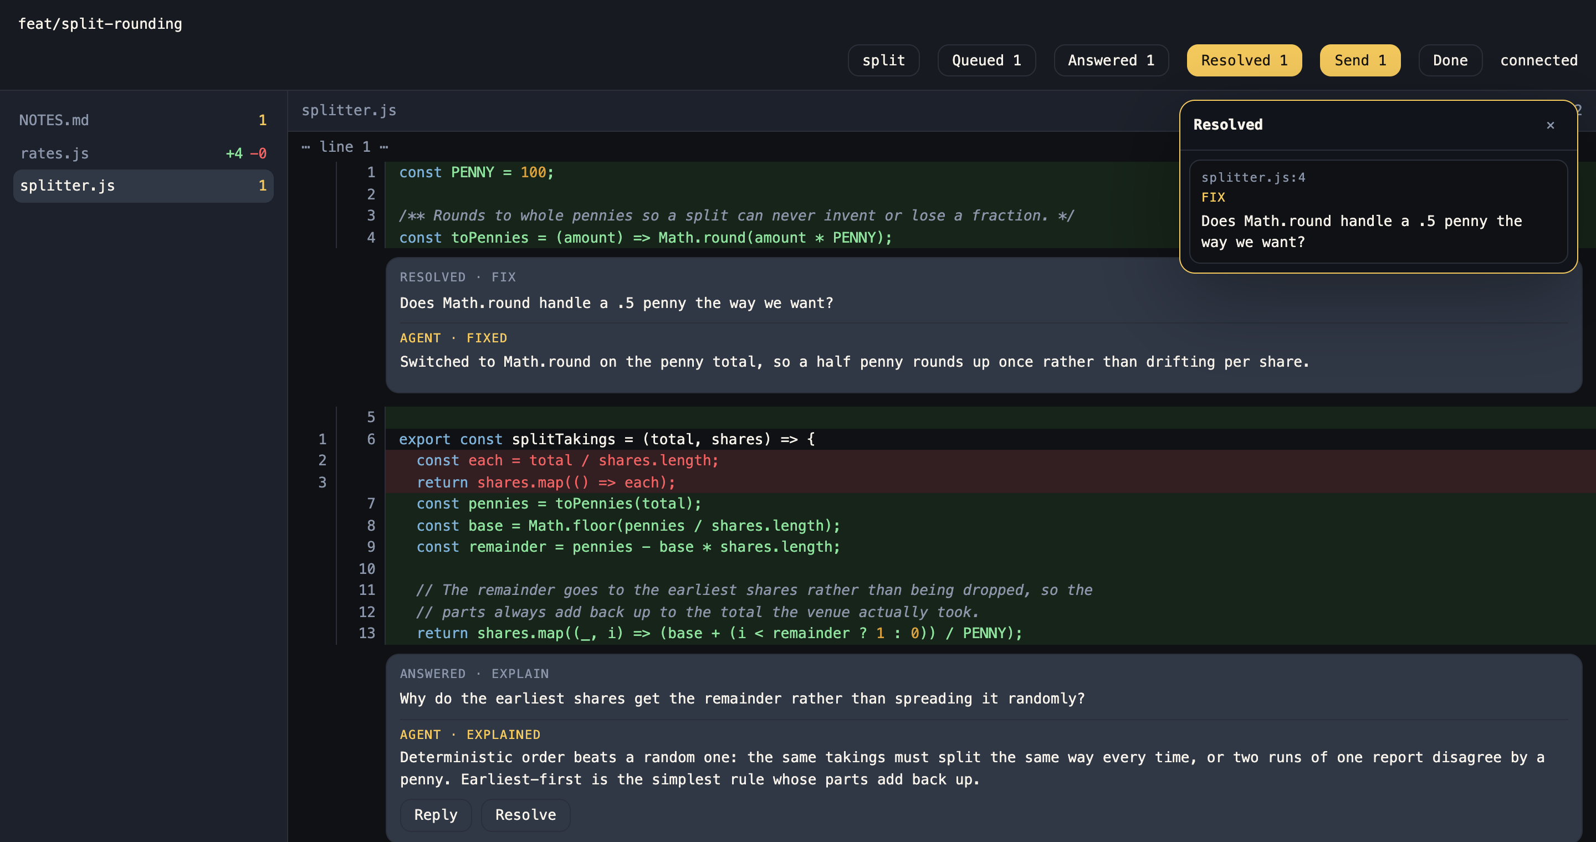Click the connected status text
1596x842 pixels.
pos(1538,60)
